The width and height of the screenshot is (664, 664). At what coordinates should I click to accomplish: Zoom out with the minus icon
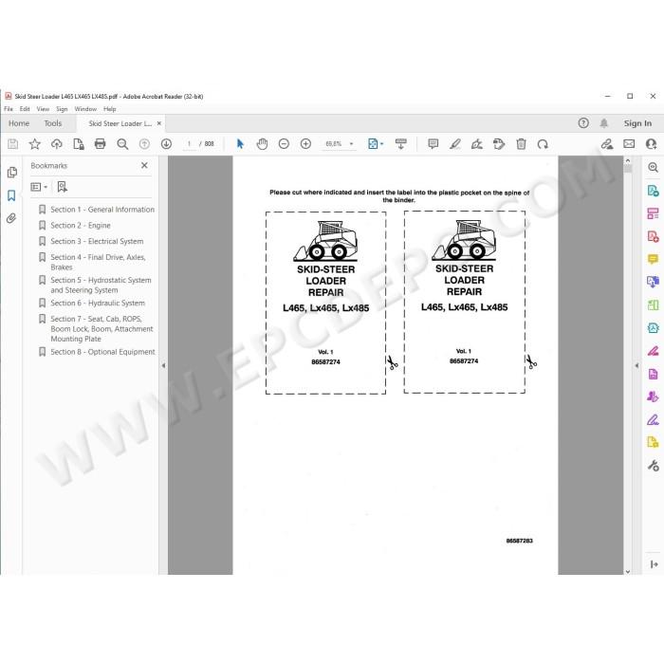click(x=284, y=144)
